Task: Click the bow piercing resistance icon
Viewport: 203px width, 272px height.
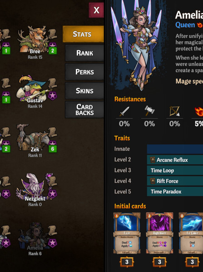Action: pyautogui.click(x=174, y=111)
